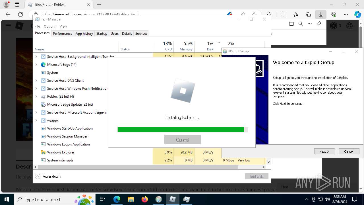This screenshot has height=205, width=364.
Task: Open Edge tab actions menu icon
Action: (x=17, y=5)
